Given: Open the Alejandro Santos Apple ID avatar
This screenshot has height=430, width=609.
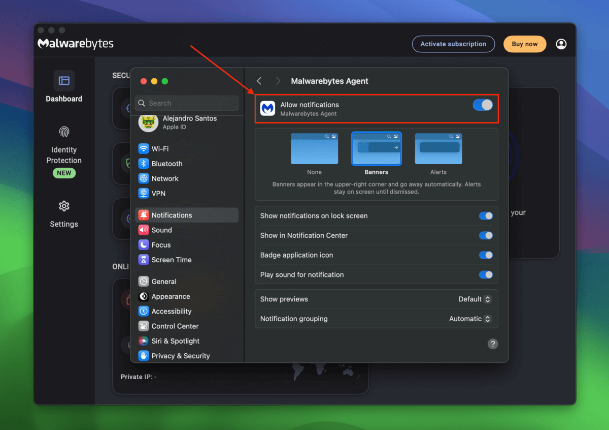Looking at the screenshot, I should (148, 122).
